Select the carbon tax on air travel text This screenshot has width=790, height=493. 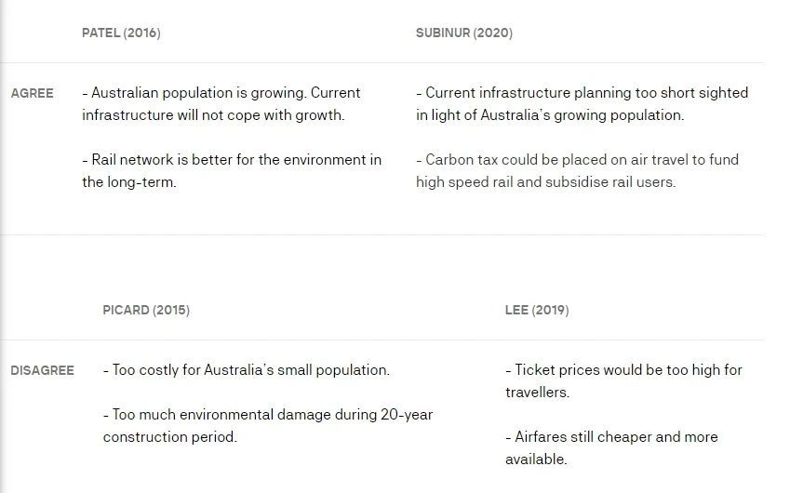(578, 171)
